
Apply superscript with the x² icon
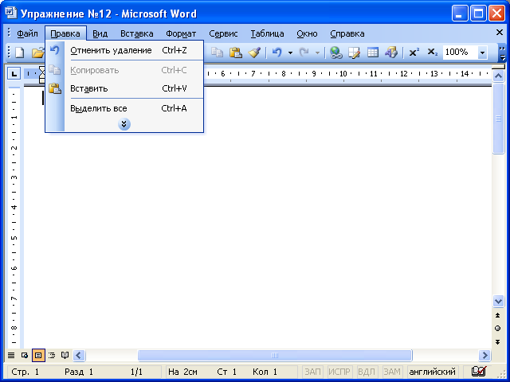414,53
